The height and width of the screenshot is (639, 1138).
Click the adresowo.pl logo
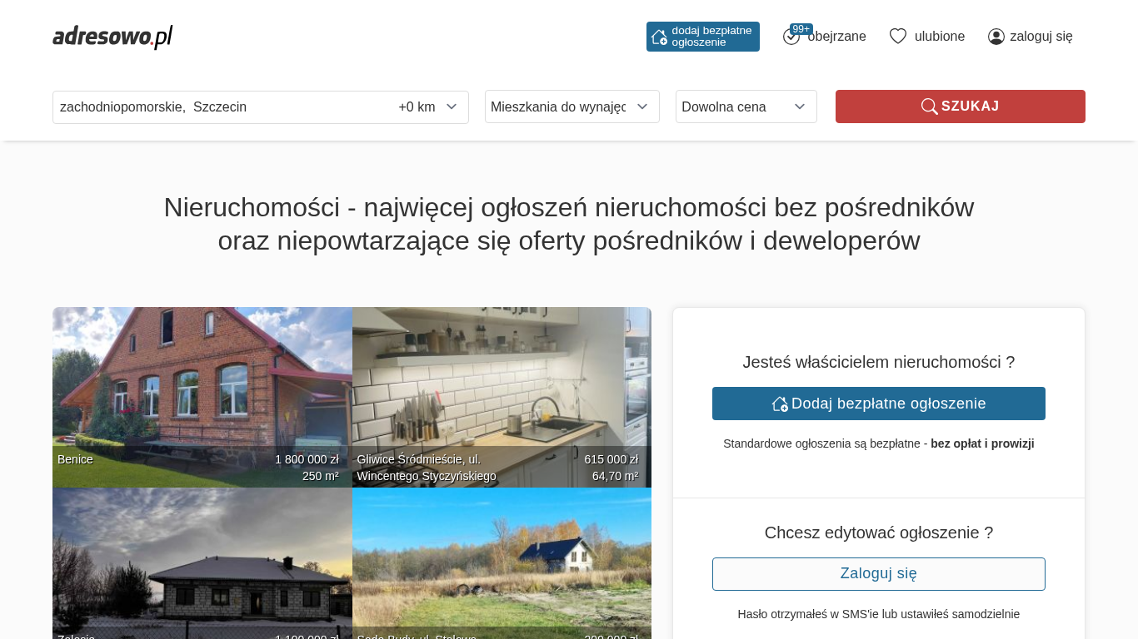tap(112, 37)
